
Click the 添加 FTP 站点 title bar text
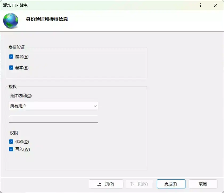pyautogui.click(x=15, y=5)
